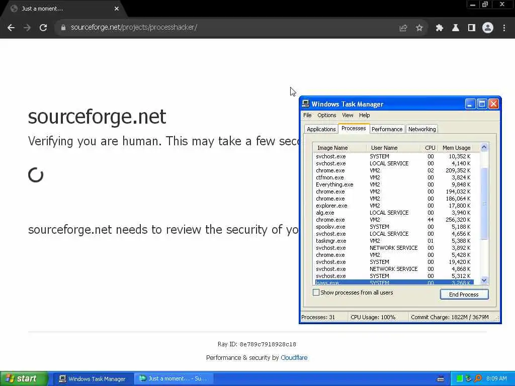Select the taskmgr.exe process

pos(394,241)
